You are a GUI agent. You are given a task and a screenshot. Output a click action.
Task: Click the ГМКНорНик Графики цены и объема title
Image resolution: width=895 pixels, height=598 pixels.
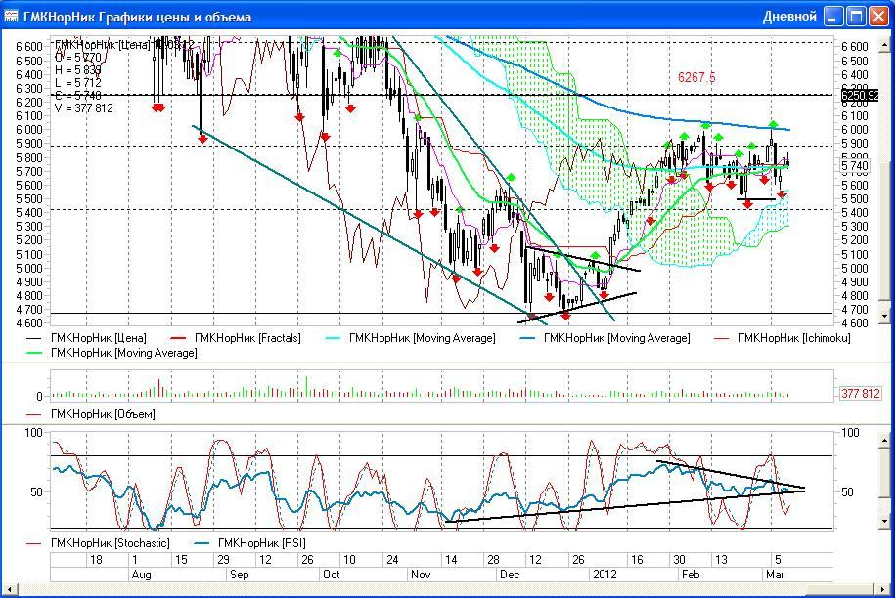(137, 18)
